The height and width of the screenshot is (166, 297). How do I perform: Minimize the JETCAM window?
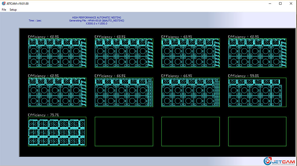270,4
